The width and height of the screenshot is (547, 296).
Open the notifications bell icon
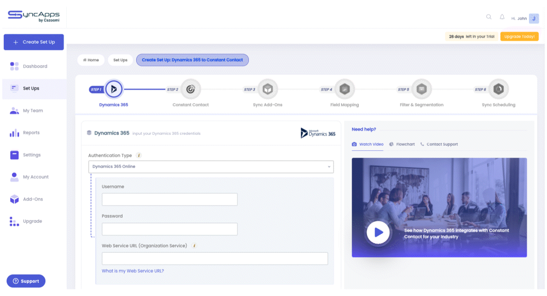coord(502,17)
